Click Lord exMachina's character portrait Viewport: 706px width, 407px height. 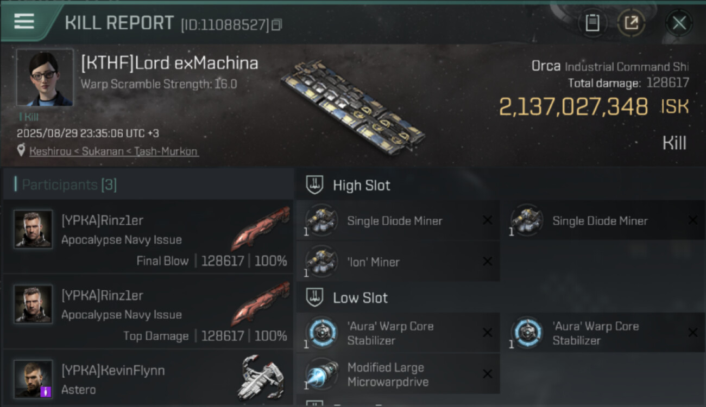[45, 78]
